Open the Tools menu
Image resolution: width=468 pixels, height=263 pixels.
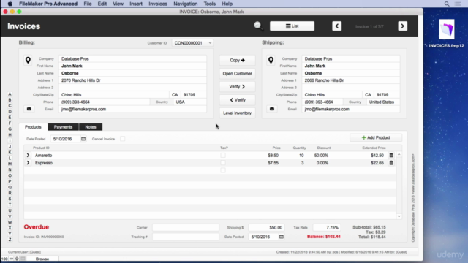(x=209, y=4)
